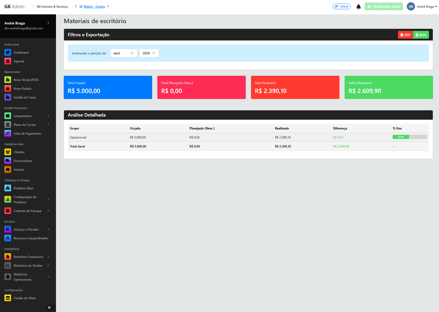Collapse sidebar with double-chevron icon
This screenshot has height=312, width=439.
[x=49, y=308]
